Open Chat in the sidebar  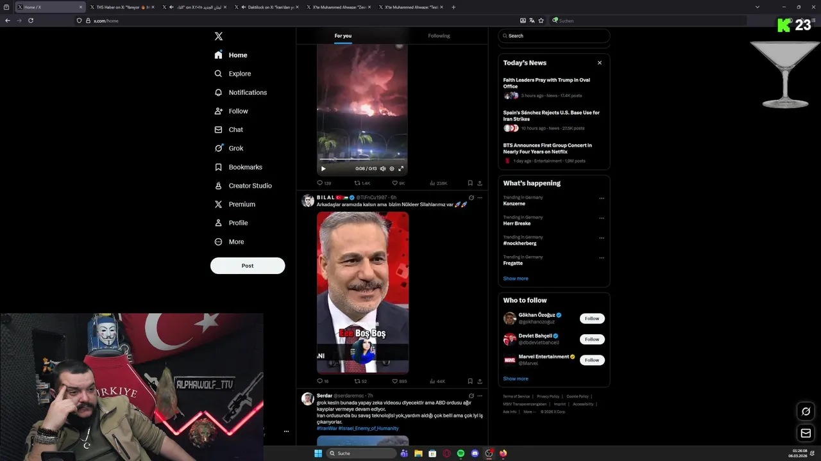tap(229, 129)
